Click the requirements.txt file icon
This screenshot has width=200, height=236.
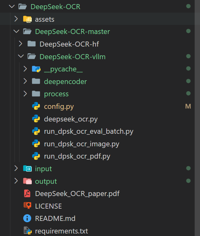27,231
